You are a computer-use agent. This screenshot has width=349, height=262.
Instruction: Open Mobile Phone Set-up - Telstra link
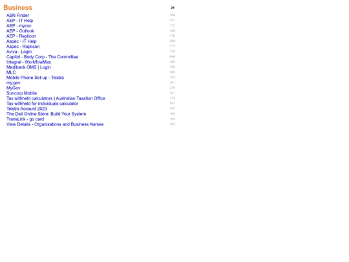tap(35, 78)
